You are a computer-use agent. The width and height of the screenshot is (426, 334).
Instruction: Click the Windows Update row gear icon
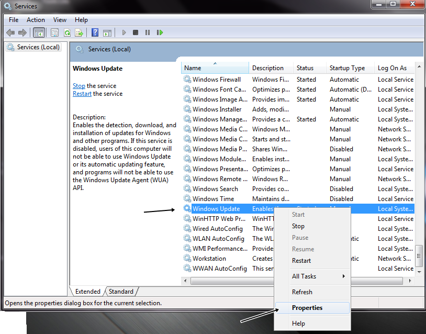187,208
